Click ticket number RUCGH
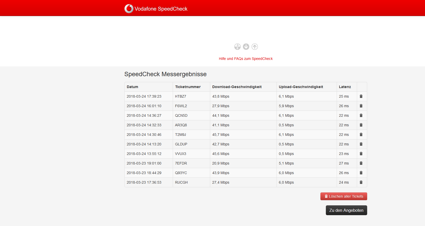The width and height of the screenshot is (425, 226). click(x=182, y=182)
